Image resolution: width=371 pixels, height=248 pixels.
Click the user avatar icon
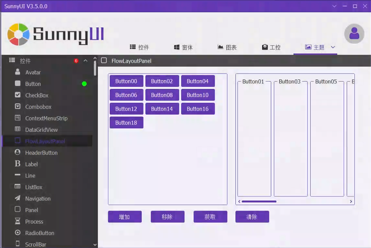pyautogui.click(x=354, y=34)
